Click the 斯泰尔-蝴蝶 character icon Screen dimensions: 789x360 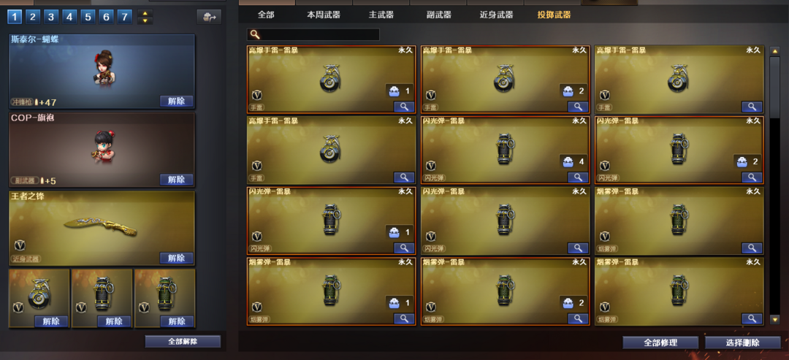click(x=103, y=68)
